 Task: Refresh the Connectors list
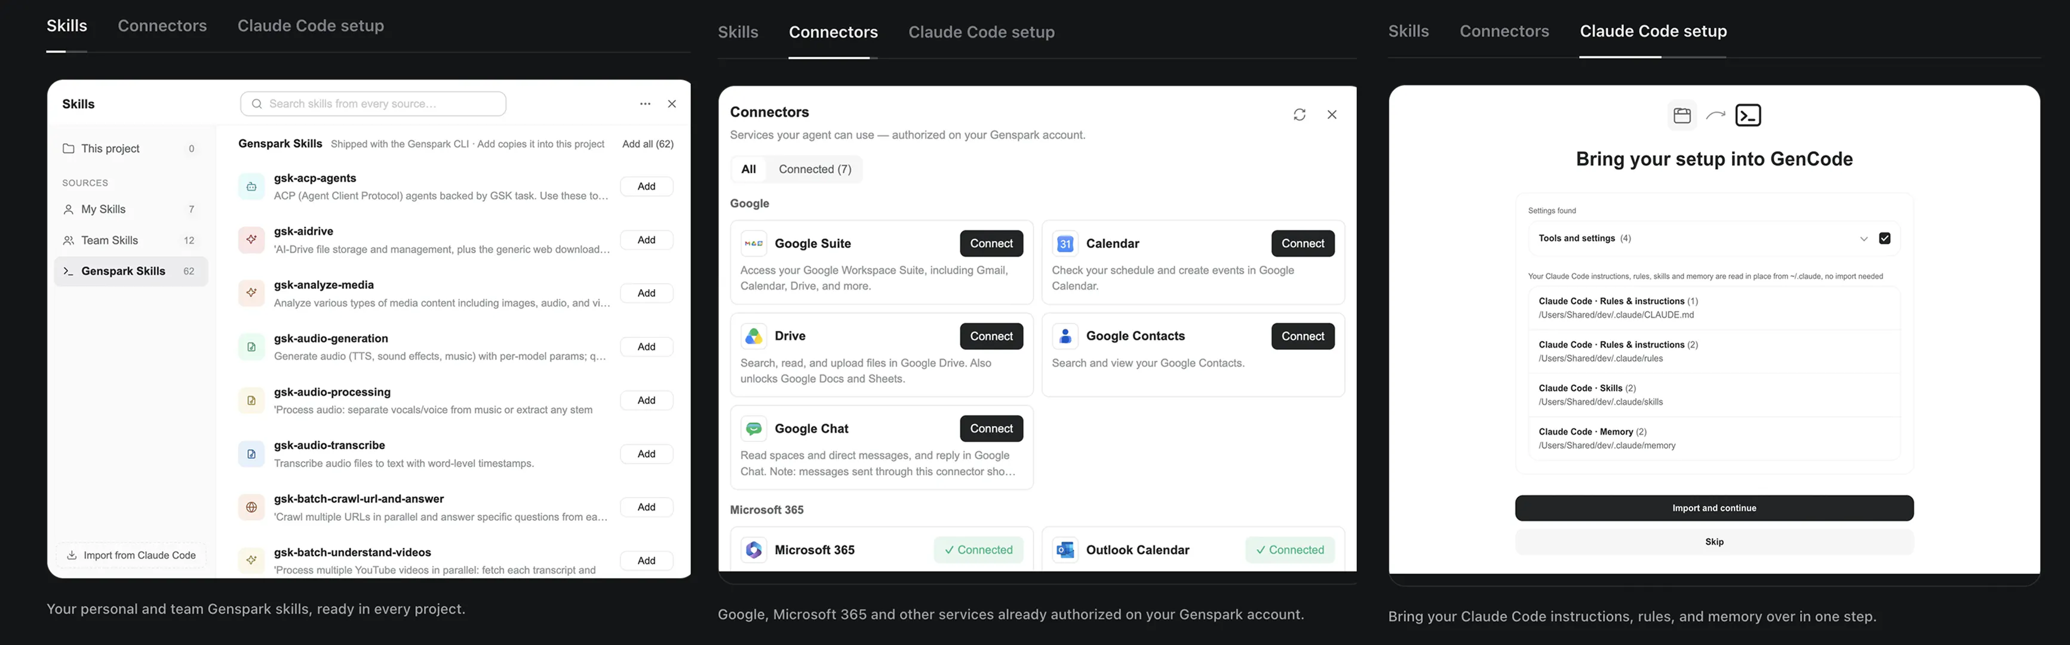pos(1300,115)
